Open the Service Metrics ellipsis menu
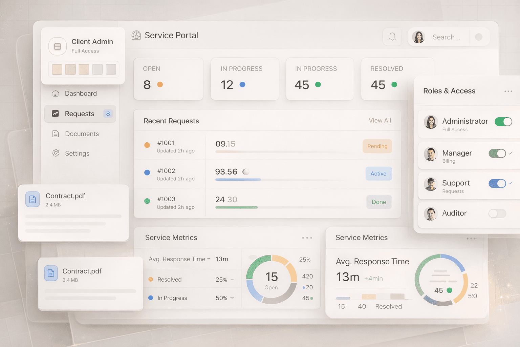The image size is (520, 347). (307, 238)
